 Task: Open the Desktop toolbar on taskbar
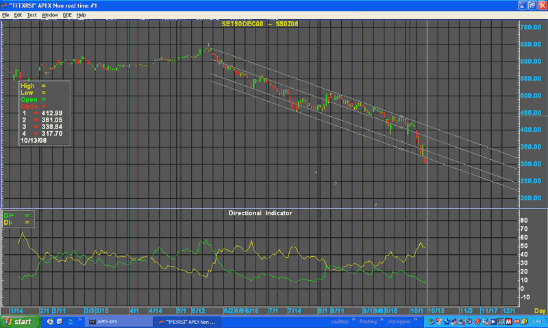pyautogui.click(x=339, y=322)
